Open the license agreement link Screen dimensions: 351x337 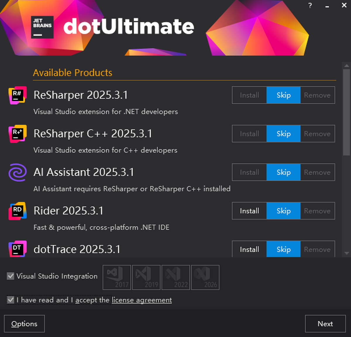click(142, 300)
